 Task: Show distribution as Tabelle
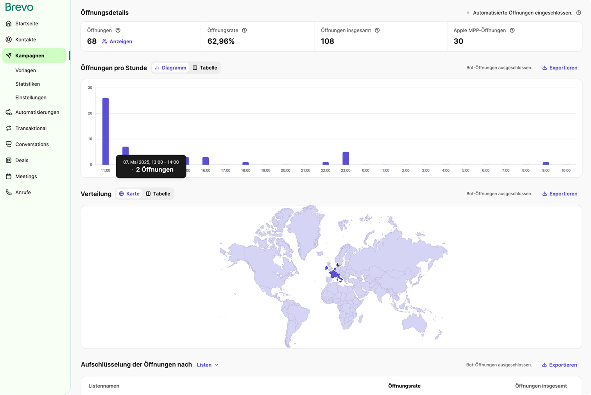tap(158, 194)
